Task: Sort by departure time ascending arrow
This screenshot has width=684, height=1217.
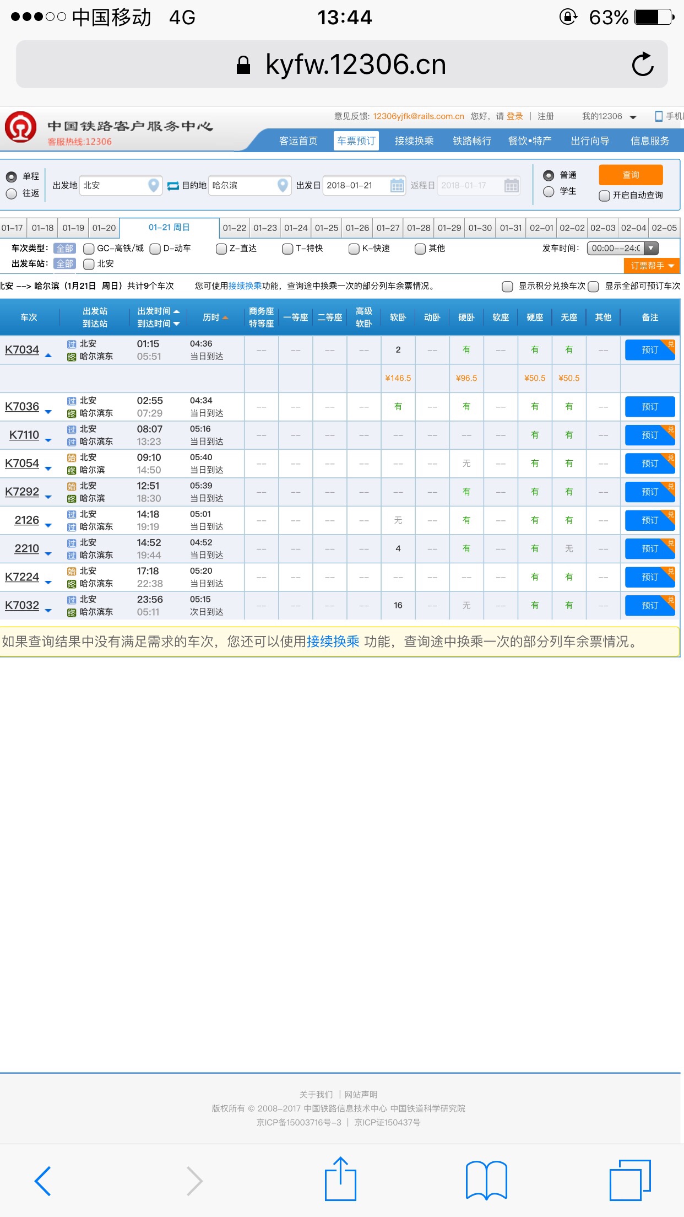Action: tap(177, 311)
